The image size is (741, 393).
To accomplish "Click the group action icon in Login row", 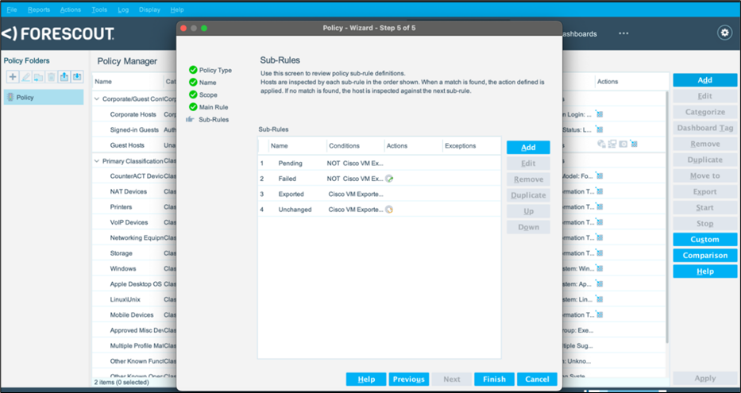I will tap(599, 114).
